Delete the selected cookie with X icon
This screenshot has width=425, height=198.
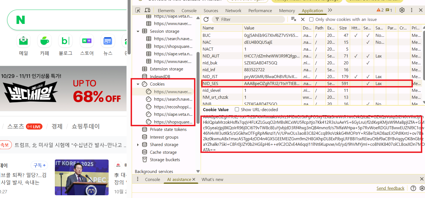[303, 19]
